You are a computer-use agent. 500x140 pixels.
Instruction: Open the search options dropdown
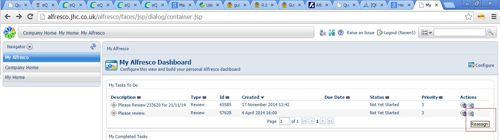[427, 33]
